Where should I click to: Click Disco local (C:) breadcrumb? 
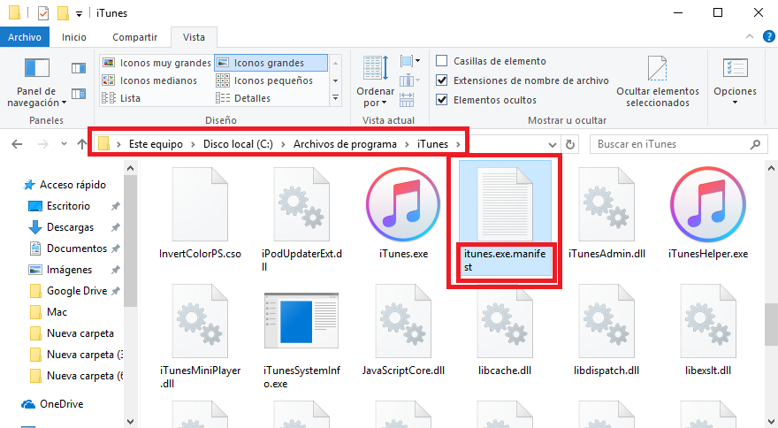coord(238,144)
